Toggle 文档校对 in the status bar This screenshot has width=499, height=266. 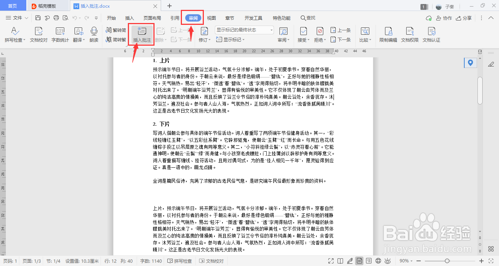point(212,261)
